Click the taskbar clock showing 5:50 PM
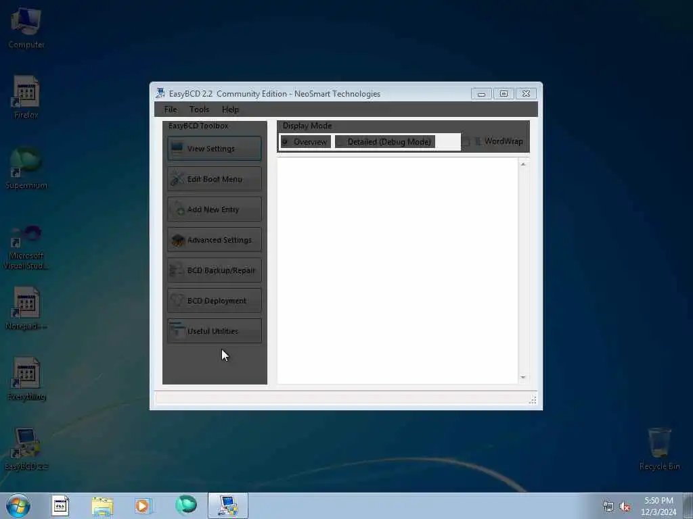 coord(658,506)
